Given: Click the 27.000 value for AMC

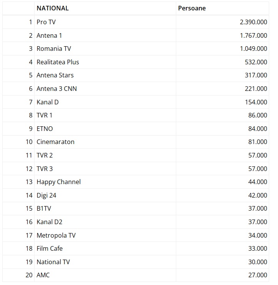Looking at the screenshot, I should point(257,275).
